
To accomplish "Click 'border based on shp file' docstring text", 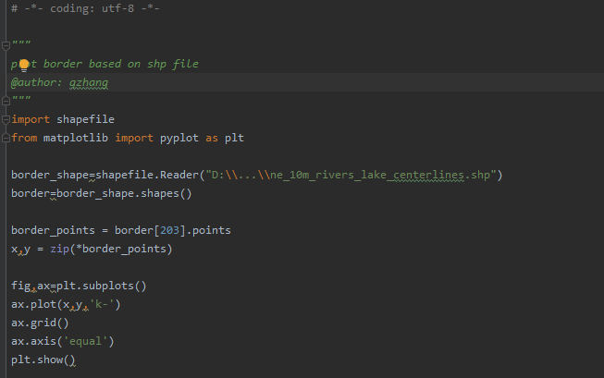I will pyautogui.click(x=121, y=64).
